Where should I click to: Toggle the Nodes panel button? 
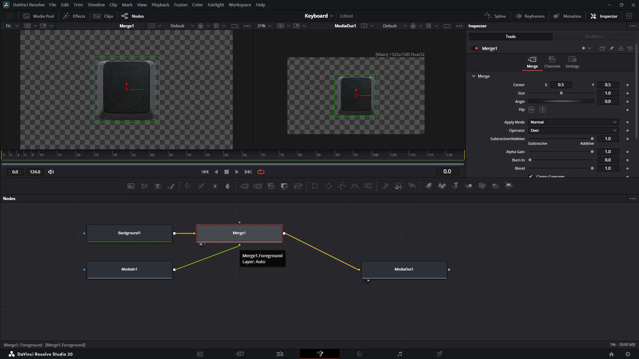coord(133,16)
